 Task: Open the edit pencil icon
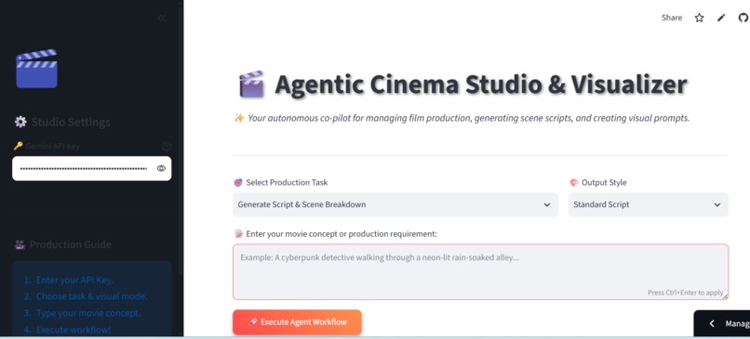click(721, 18)
